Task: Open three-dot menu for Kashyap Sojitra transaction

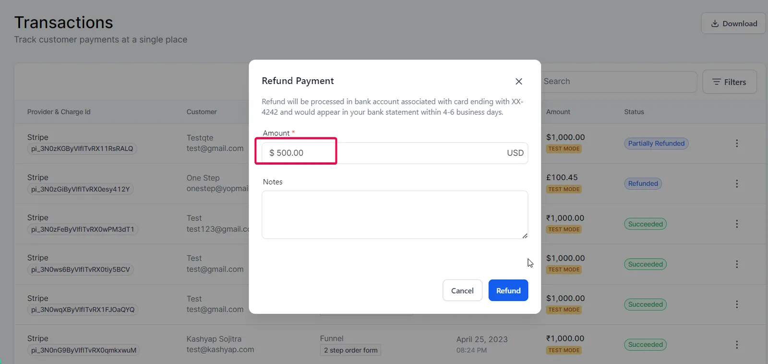Action: (x=737, y=345)
